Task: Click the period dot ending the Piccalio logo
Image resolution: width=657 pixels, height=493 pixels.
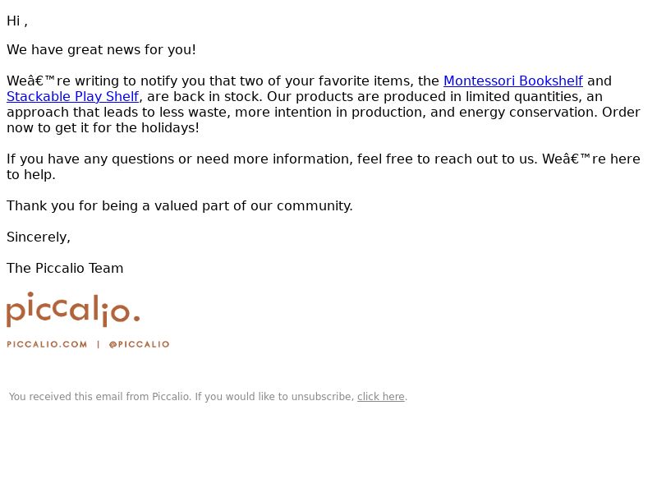Action: point(136,319)
